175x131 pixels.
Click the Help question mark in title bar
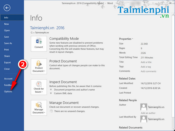point(144,3)
